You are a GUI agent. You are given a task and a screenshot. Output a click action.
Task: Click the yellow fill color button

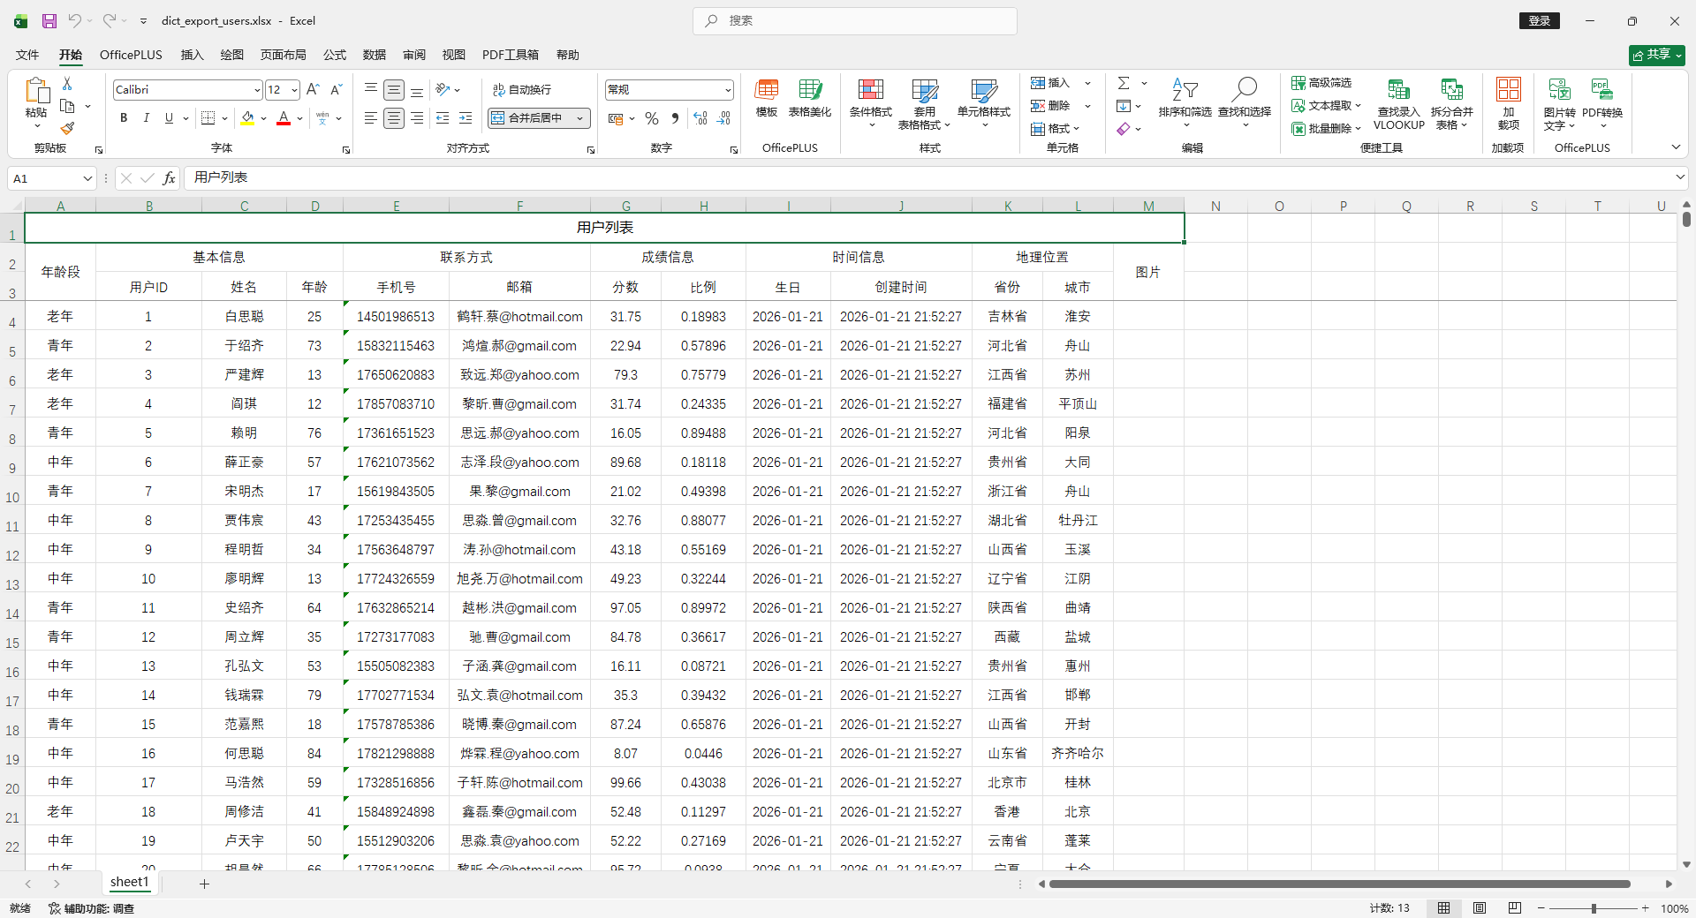pos(247,118)
